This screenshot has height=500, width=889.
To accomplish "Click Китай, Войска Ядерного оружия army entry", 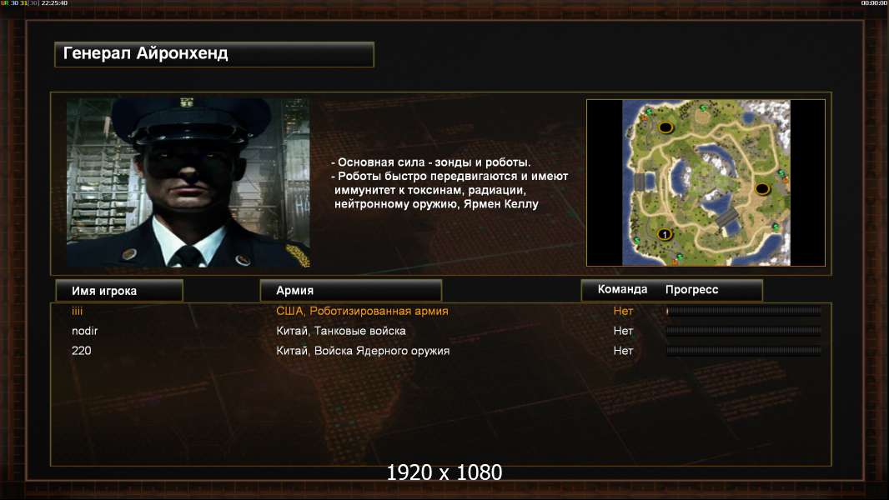I will pos(363,351).
